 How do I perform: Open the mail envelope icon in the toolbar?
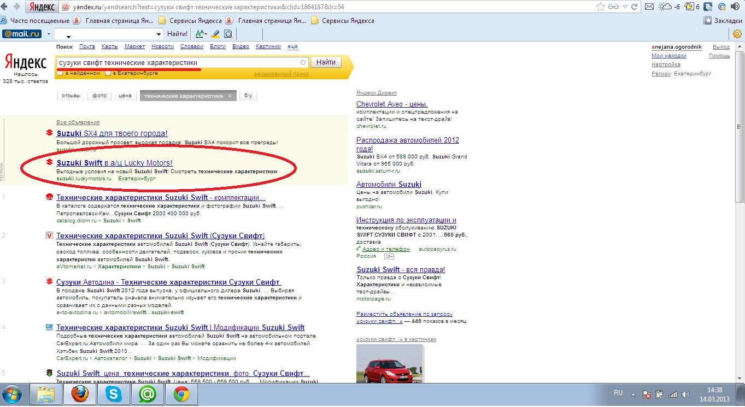point(649,7)
